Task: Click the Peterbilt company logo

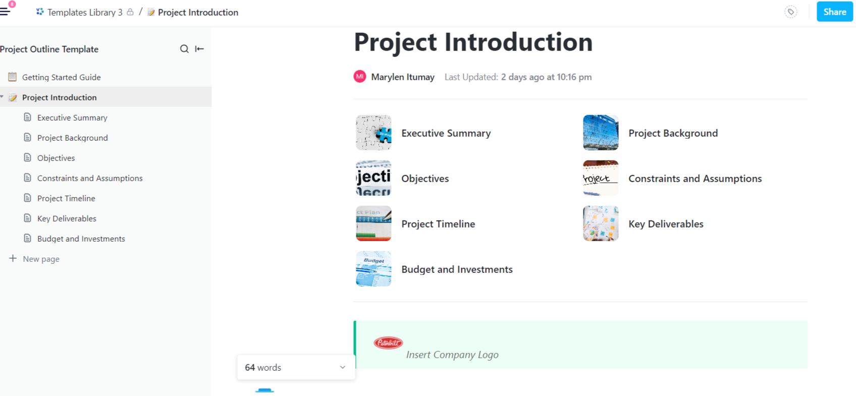Action: [x=388, y=343]
